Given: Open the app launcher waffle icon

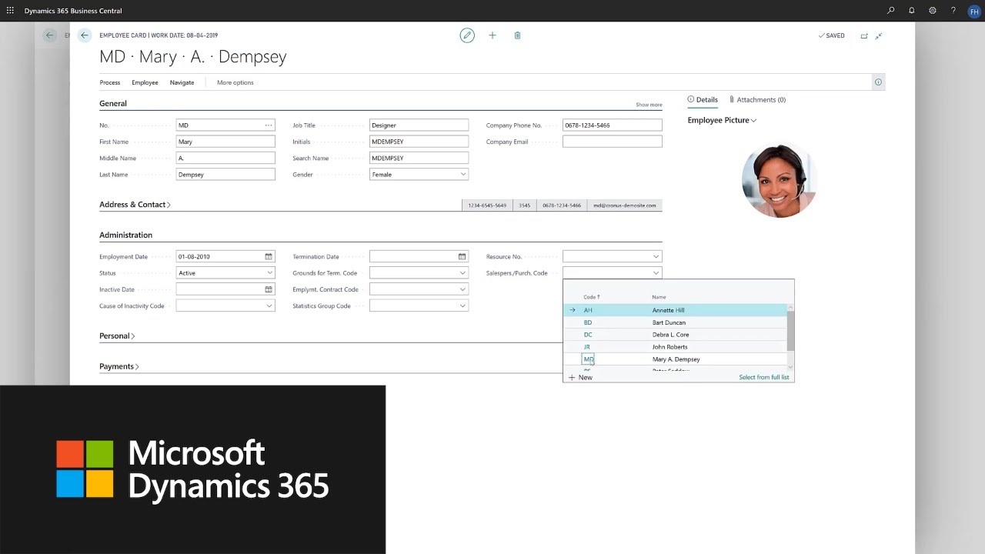Looking at the screenshot, I should click(x=10, y=11).
